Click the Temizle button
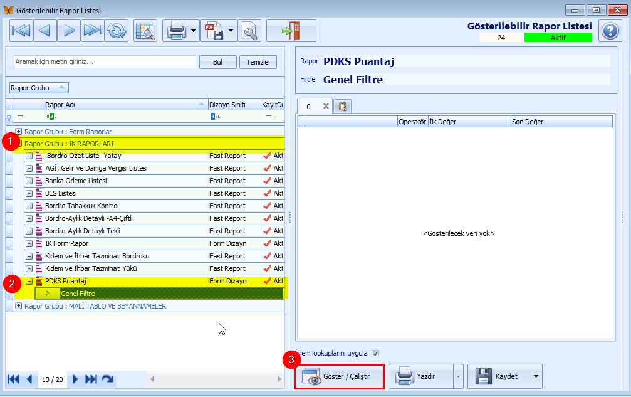631x397 pixels. coord(258,62)
